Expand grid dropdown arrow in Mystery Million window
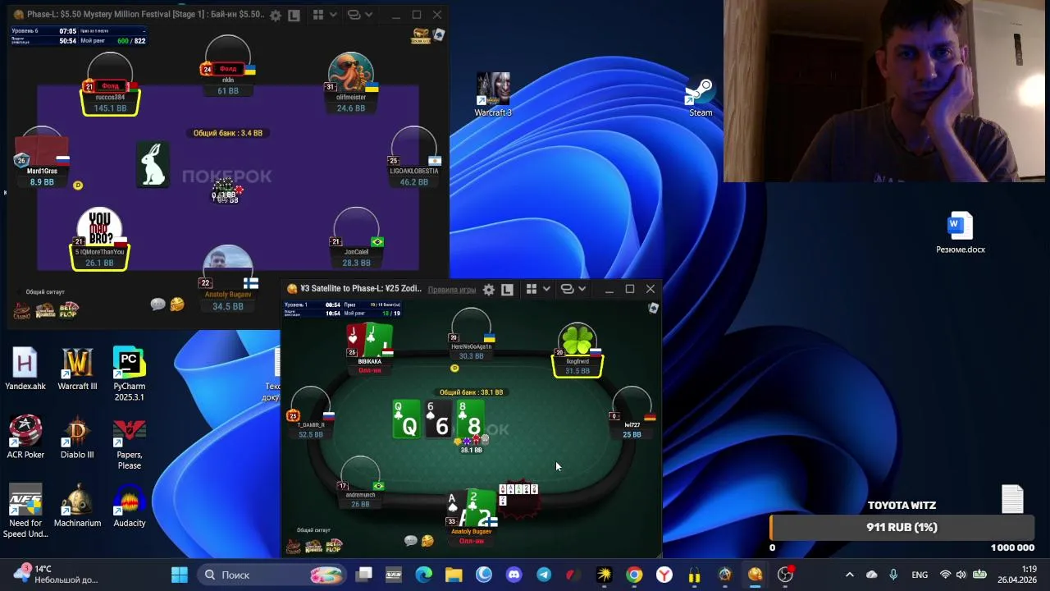 click(x=332, y=15)
